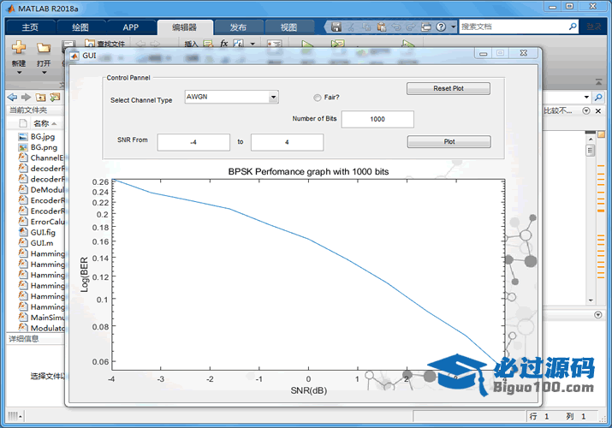Click the circled arrow actions button beside 比较不...

point(586,110)
